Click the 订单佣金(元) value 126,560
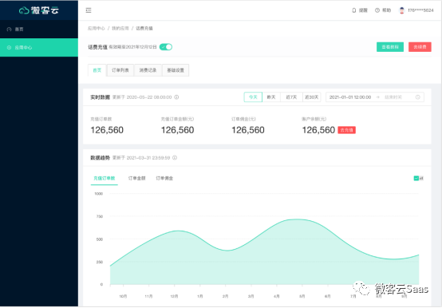The width and height of the screenshot is (442, 308). [x=248, y=130]
